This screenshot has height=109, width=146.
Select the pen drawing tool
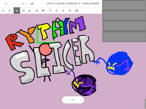30,11
